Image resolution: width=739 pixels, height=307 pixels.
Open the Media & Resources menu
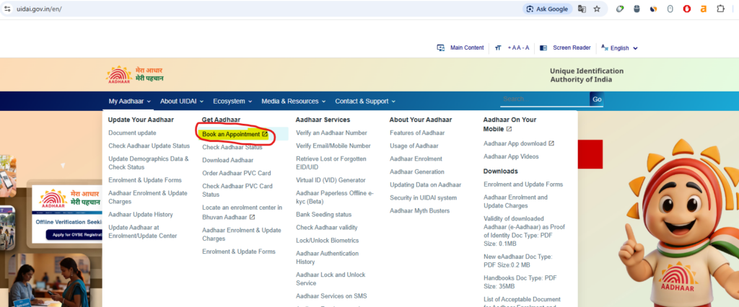point(293,101)
